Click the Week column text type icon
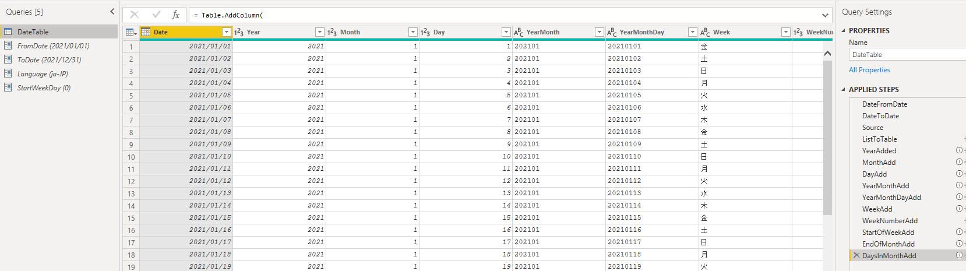 coord(705,32)
